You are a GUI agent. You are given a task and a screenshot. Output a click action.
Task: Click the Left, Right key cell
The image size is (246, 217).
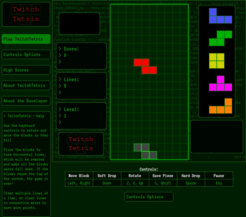pyautogui.click(x=79, y=183)
